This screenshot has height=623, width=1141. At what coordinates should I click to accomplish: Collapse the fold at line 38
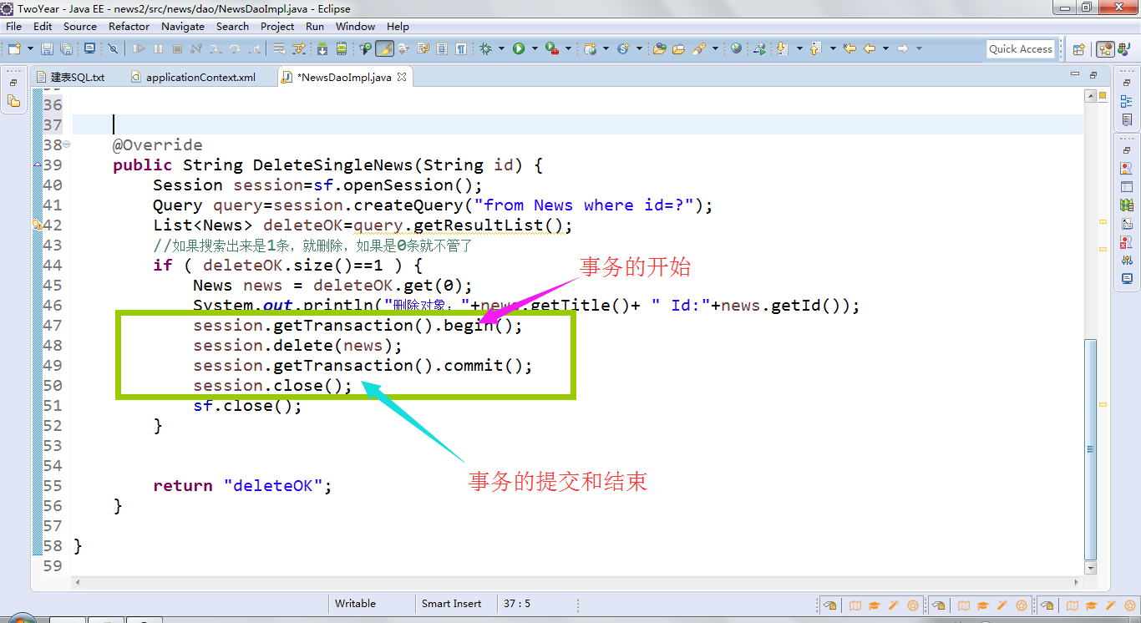[67, 144]
